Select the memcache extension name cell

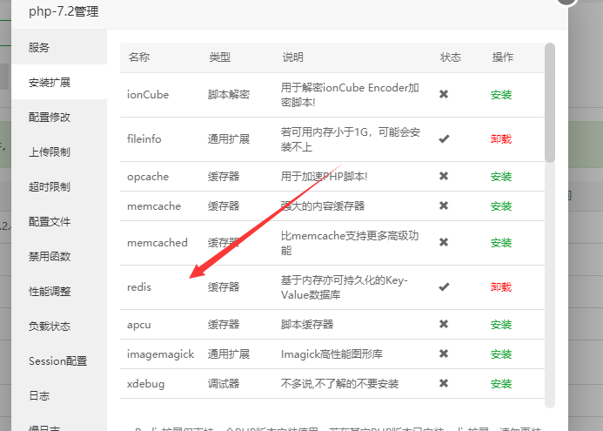click(154, 205)
